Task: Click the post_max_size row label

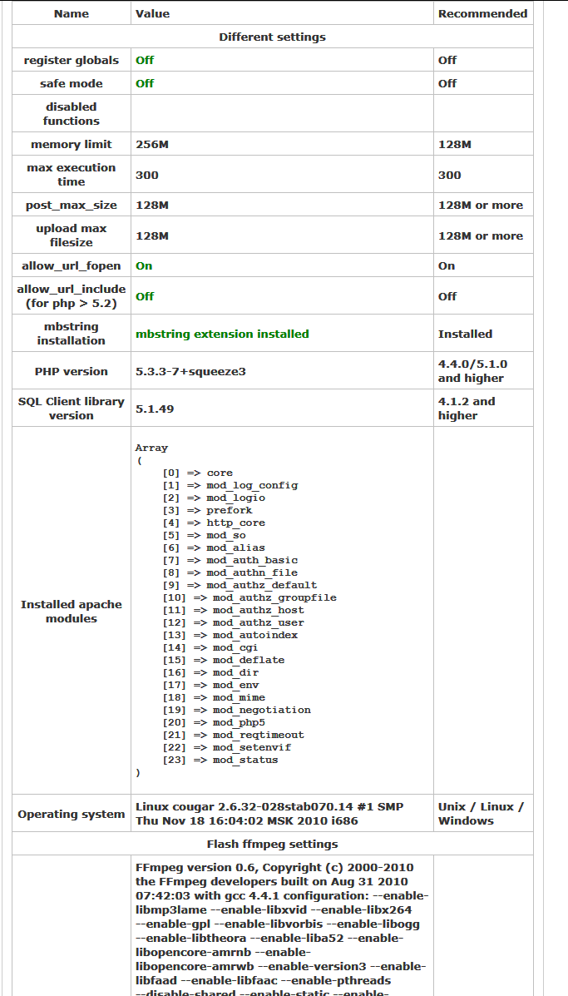Action: tap(72, 205)
